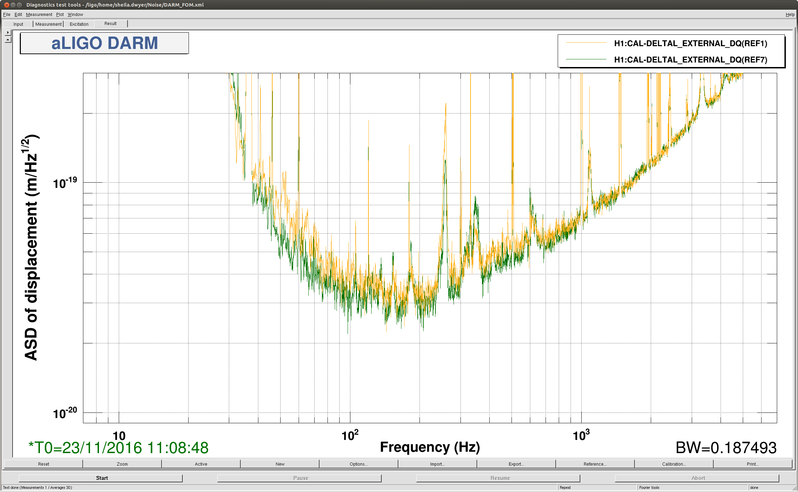
Task: Minimize window using title bar button
Action: [x=13, y=5]
